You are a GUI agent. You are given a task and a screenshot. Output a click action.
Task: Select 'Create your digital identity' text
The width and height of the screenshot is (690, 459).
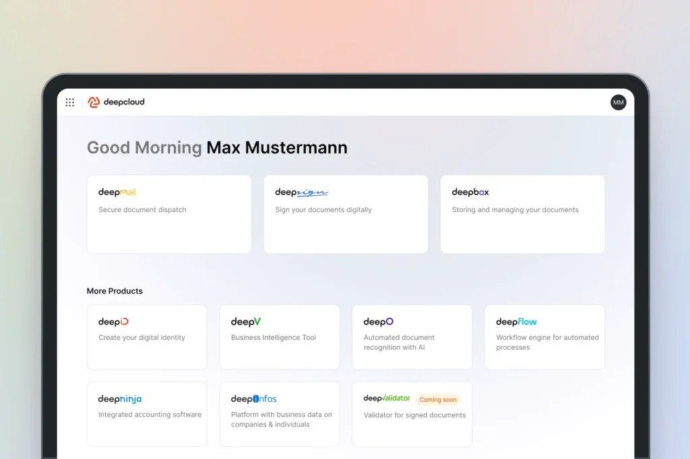(142, 338)
